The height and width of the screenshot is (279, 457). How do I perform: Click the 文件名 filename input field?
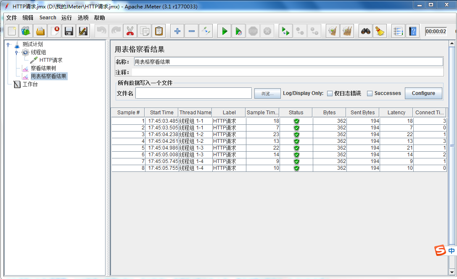(193, 93)
